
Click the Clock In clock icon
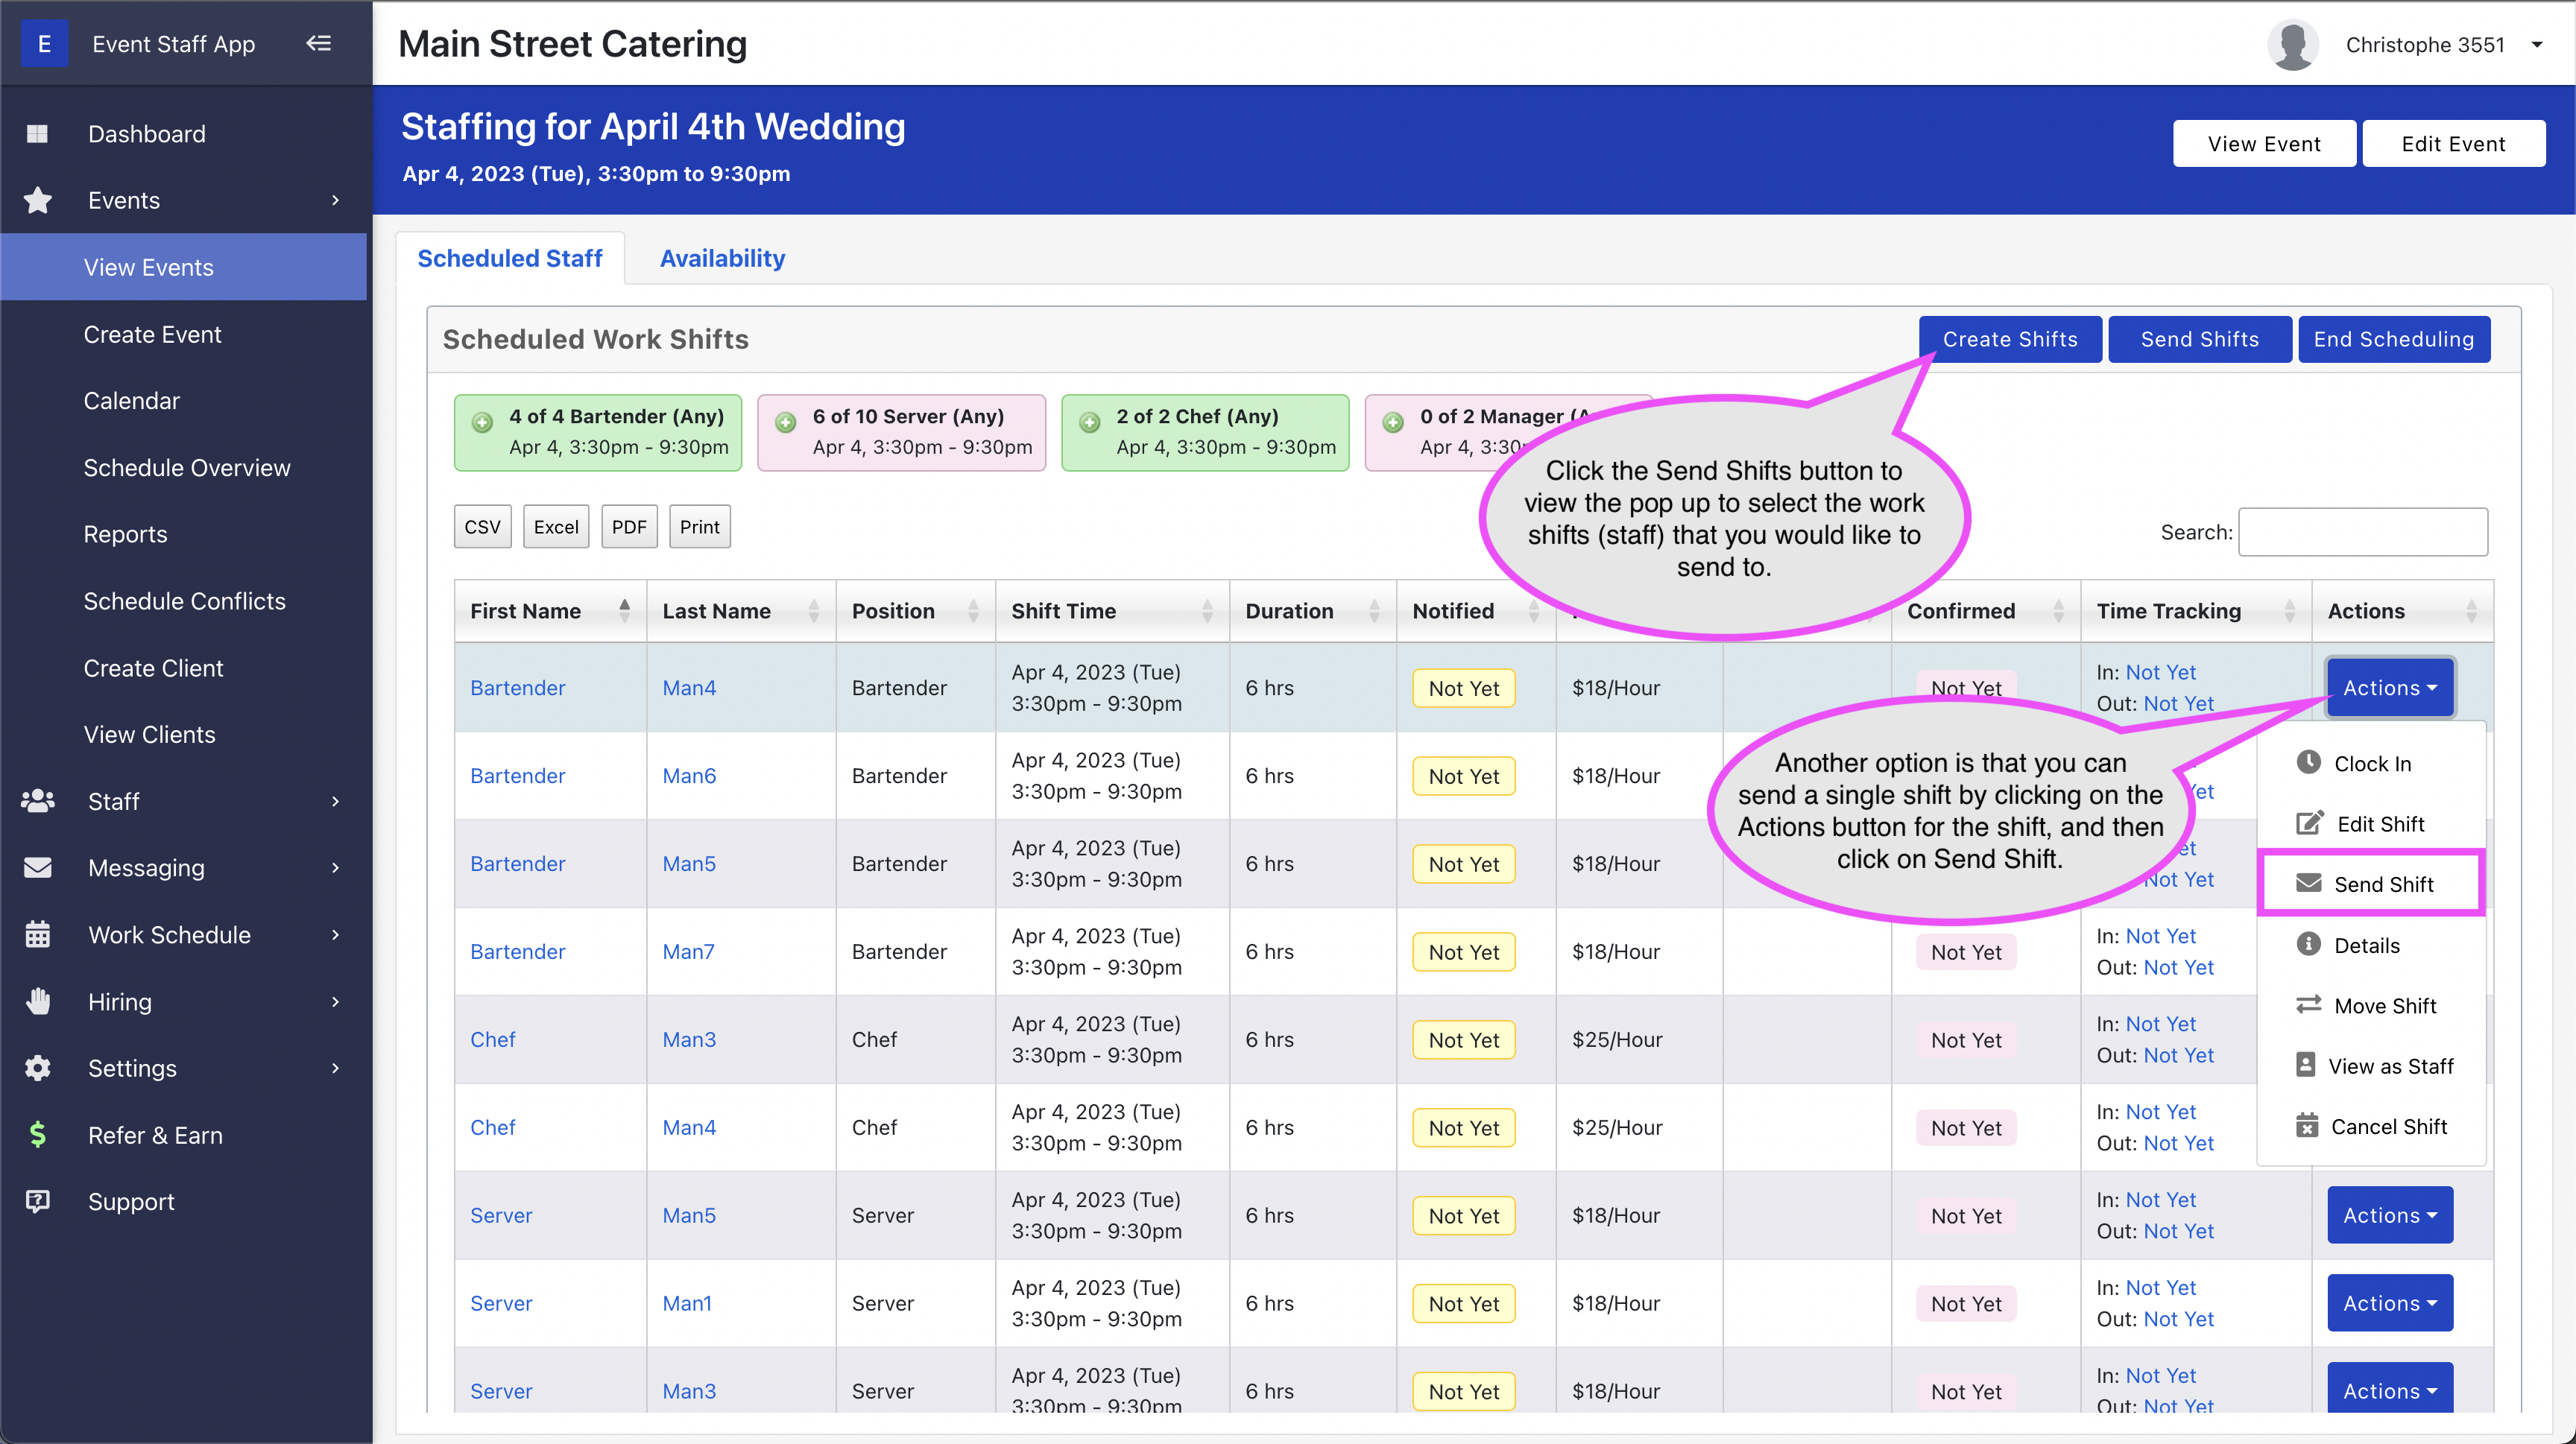pyautogui.click(x=2308, y=762)
